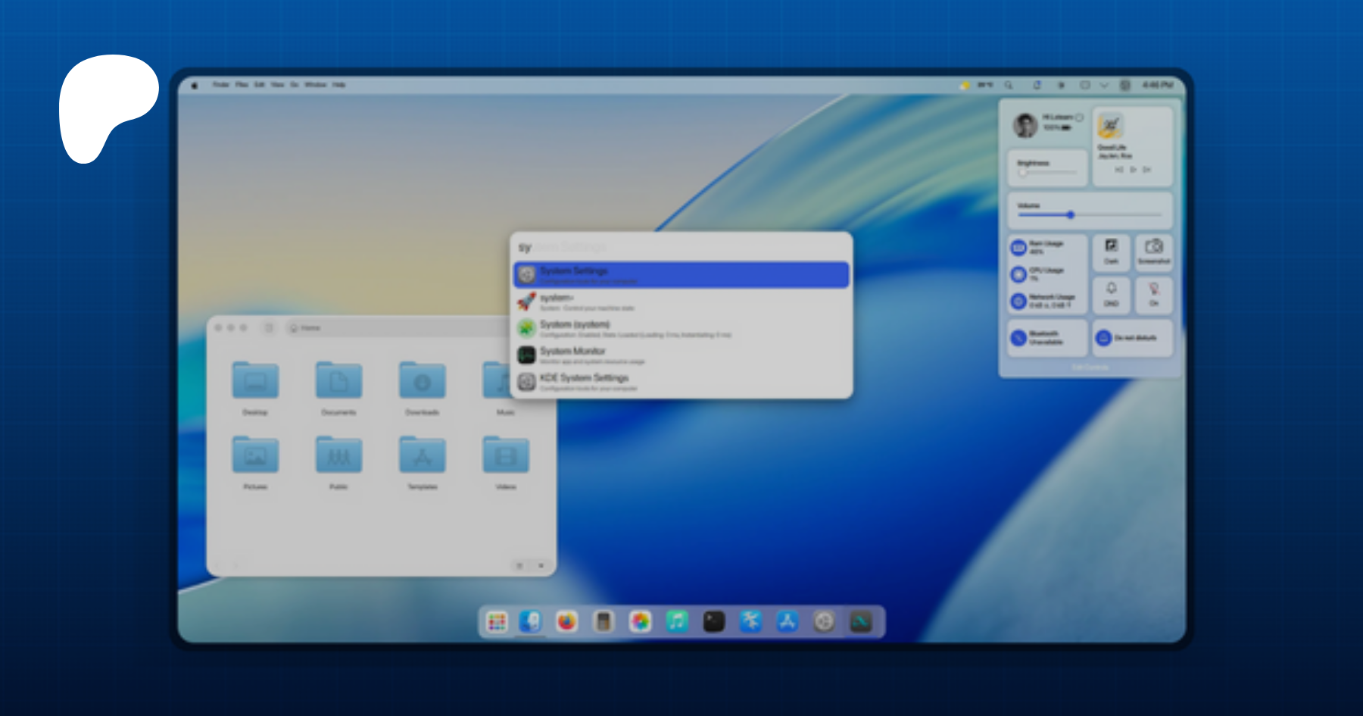Launch Terminal from the dock
This screenshot has height=716, width=1363.
(714, 622)
